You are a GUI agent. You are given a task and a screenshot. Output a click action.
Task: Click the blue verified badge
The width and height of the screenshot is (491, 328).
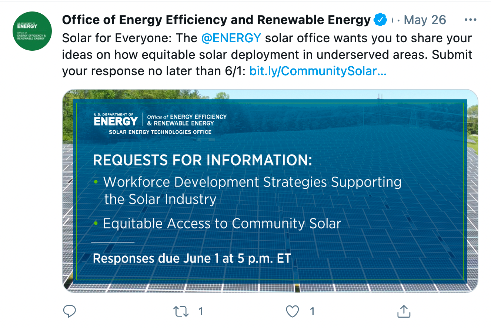click(380, 20)
